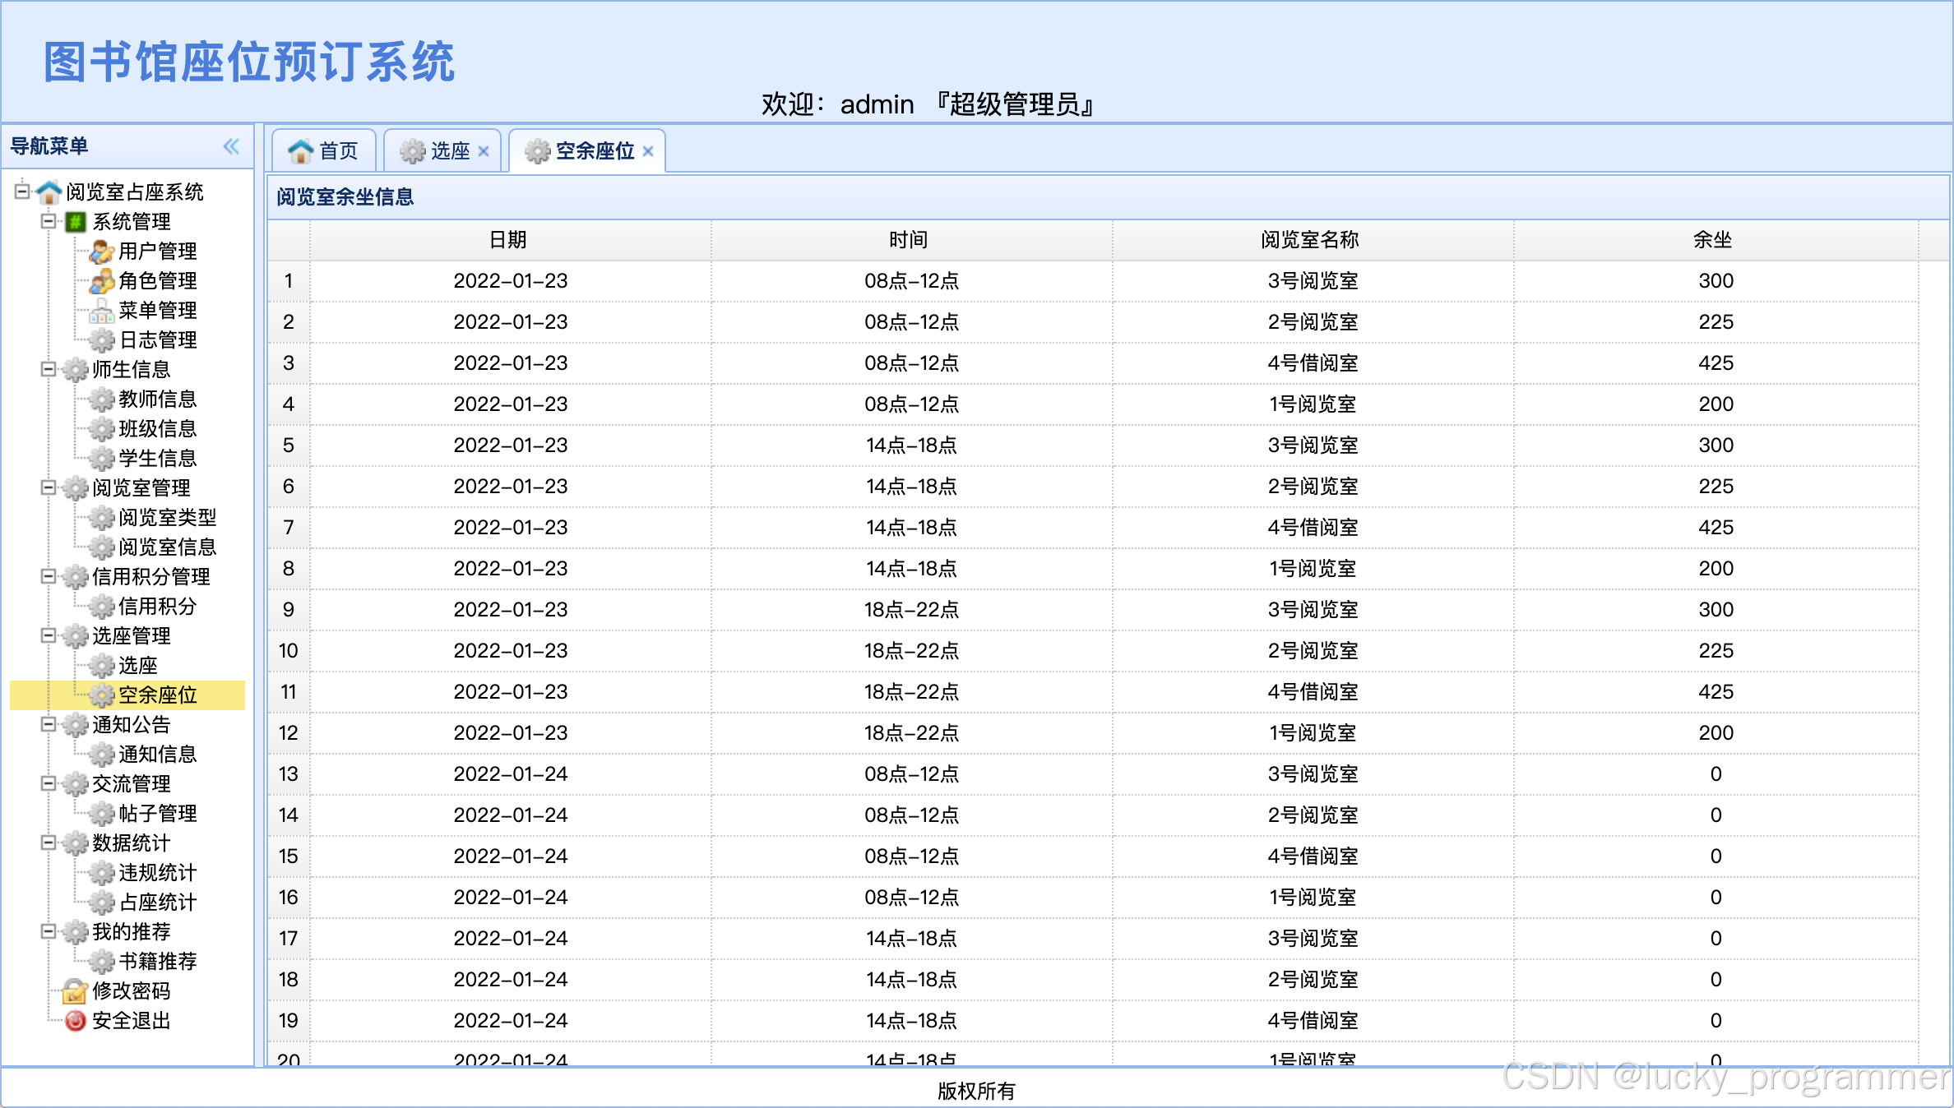1954x1108 pixels.
Task: Collapse the 系统管理 tree node
Action: 49,221
